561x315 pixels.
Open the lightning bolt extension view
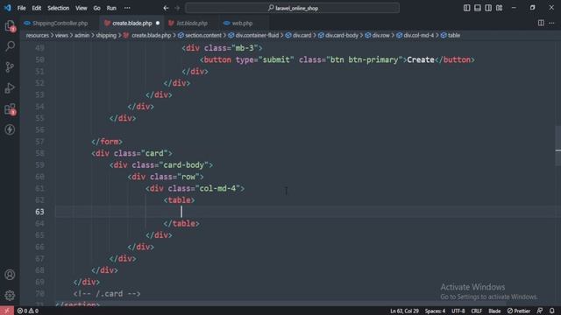point(10,129)
